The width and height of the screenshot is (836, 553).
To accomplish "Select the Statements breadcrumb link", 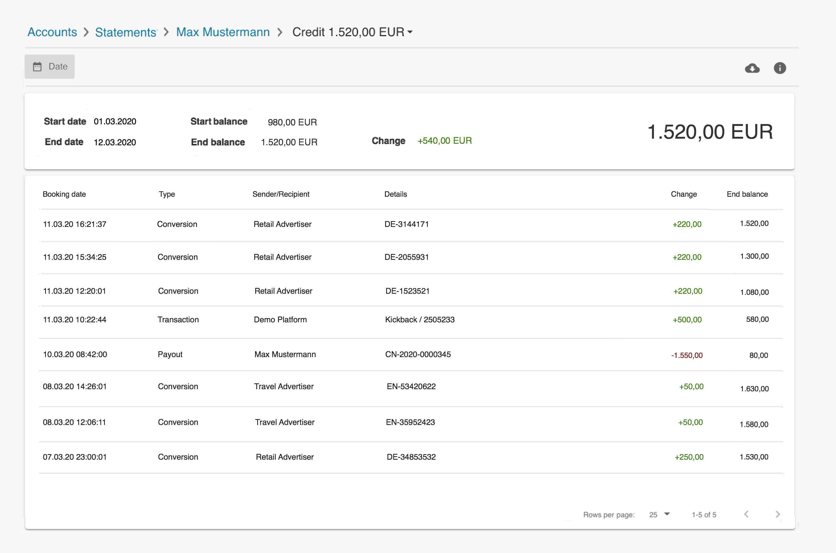I will click(126, 32).
